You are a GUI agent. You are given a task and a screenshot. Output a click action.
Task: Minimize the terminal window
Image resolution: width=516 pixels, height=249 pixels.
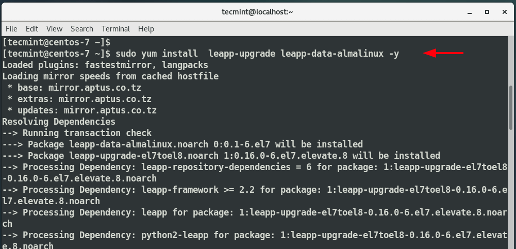point(470,12)
